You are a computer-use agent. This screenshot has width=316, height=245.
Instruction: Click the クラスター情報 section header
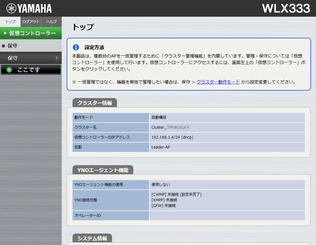point(95,103)
